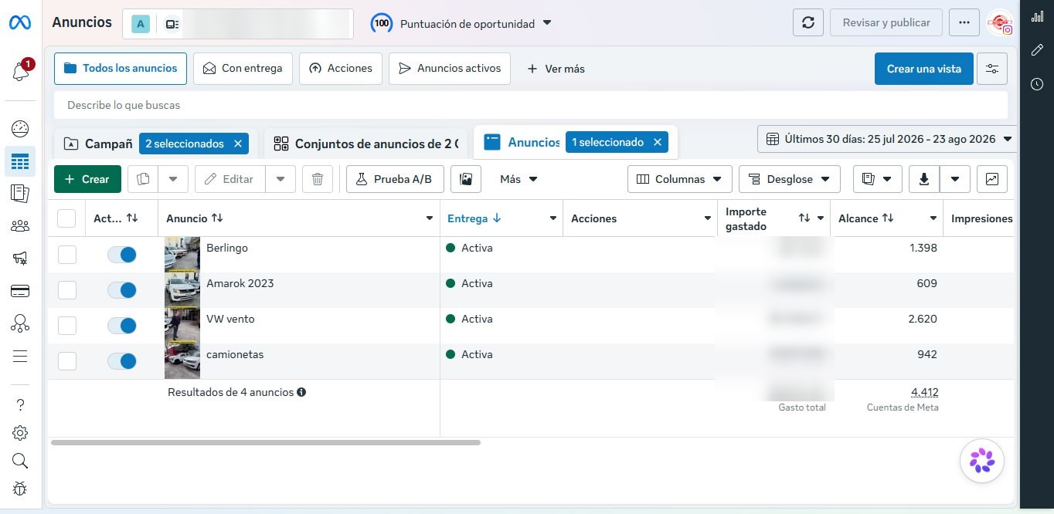The image size is (1054, 514).
Task: Open the billing card icon in sidebar
Action: (x=20, y=291)
